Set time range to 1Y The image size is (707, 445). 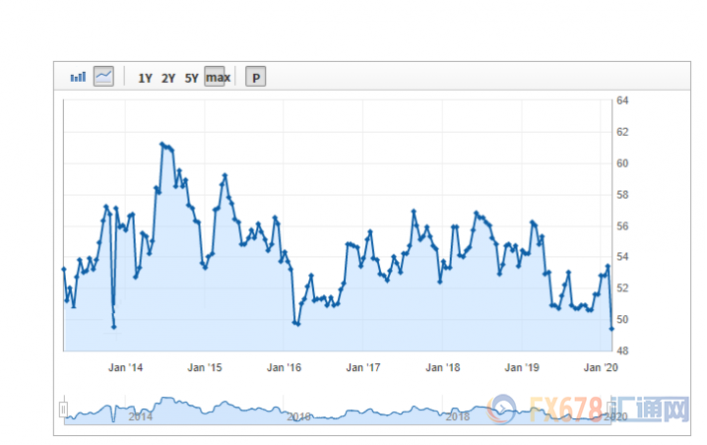145,78
